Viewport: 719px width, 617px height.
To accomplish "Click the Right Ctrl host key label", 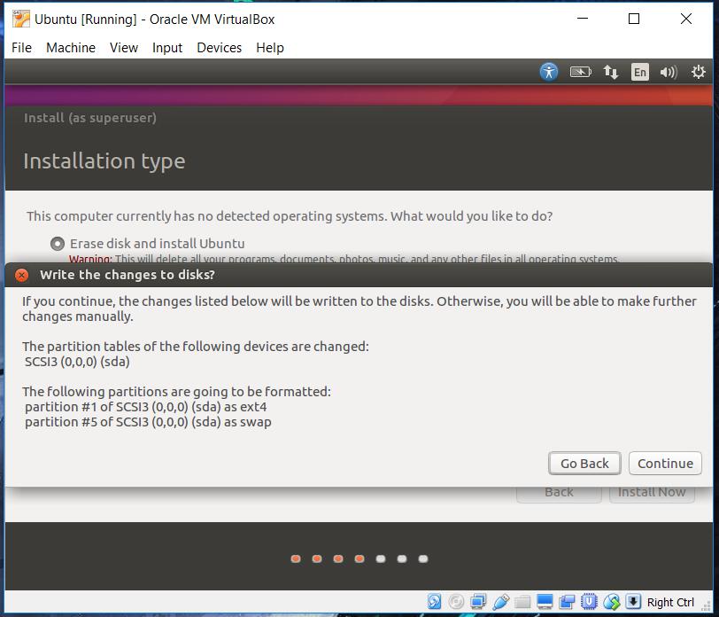I will click(670, 602).
